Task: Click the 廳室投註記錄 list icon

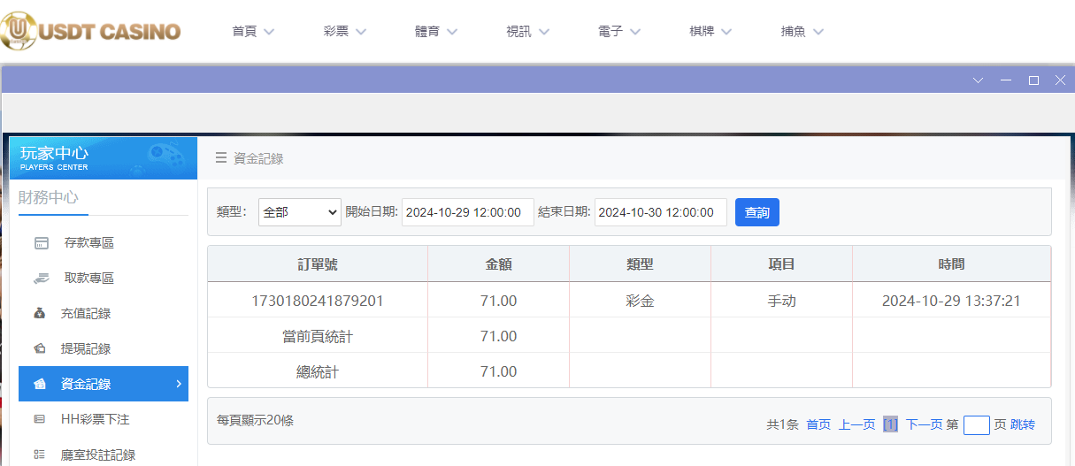Action: tap(40, 455)
